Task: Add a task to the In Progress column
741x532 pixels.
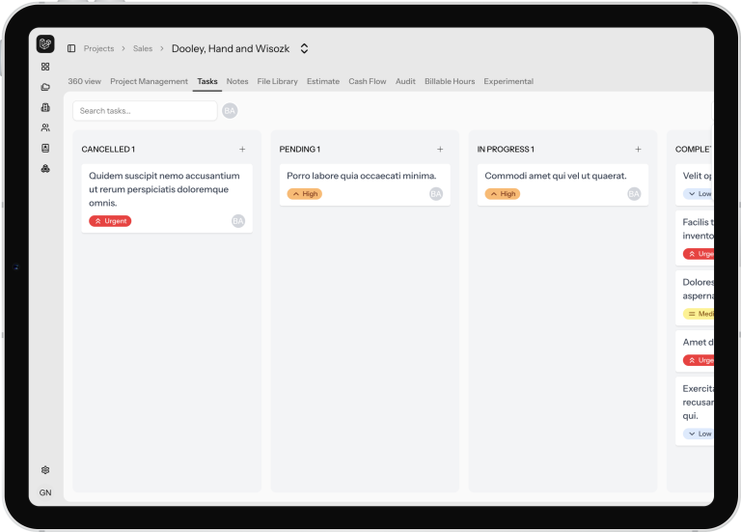Action: pos(638,150)
